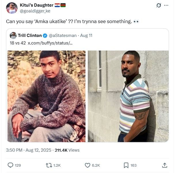Open the Kitui's Daughter display name
This screenshot has width=177, height=173.
pyautogui.click(x=36, y=5)
